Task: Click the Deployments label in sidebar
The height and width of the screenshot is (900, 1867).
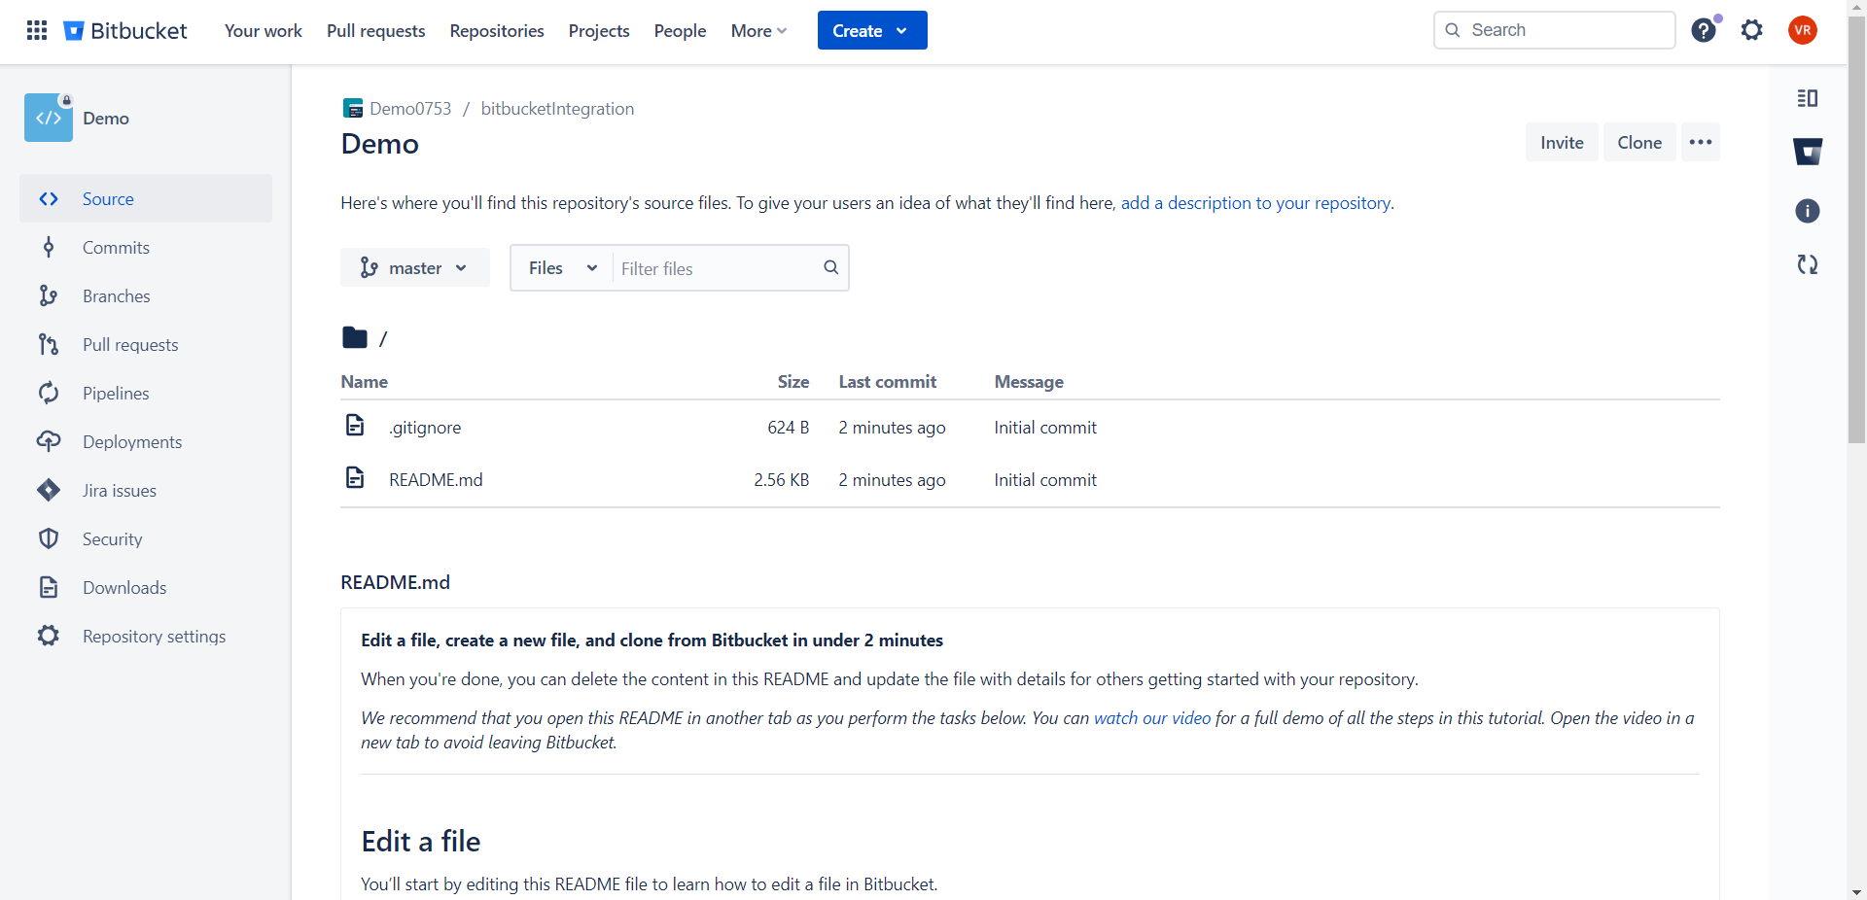Action: pos(132,442)
